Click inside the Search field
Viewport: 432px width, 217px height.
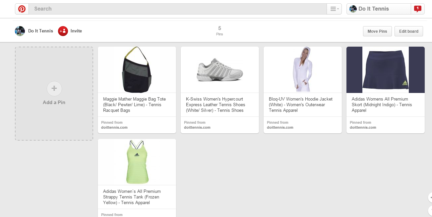tap(177, 9)
